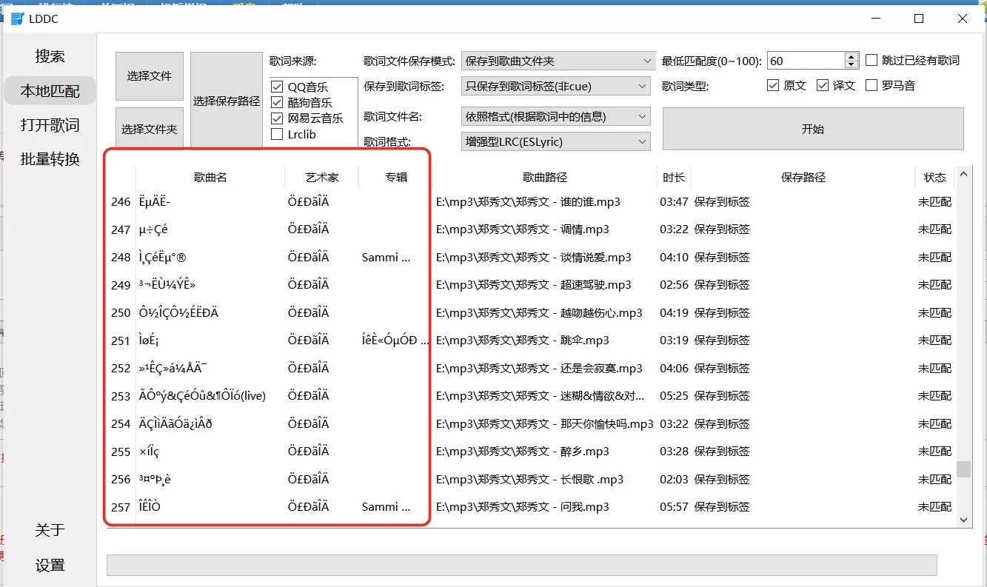
Task: Sort by the 时长 column header
Action: [x=673, y=178]
